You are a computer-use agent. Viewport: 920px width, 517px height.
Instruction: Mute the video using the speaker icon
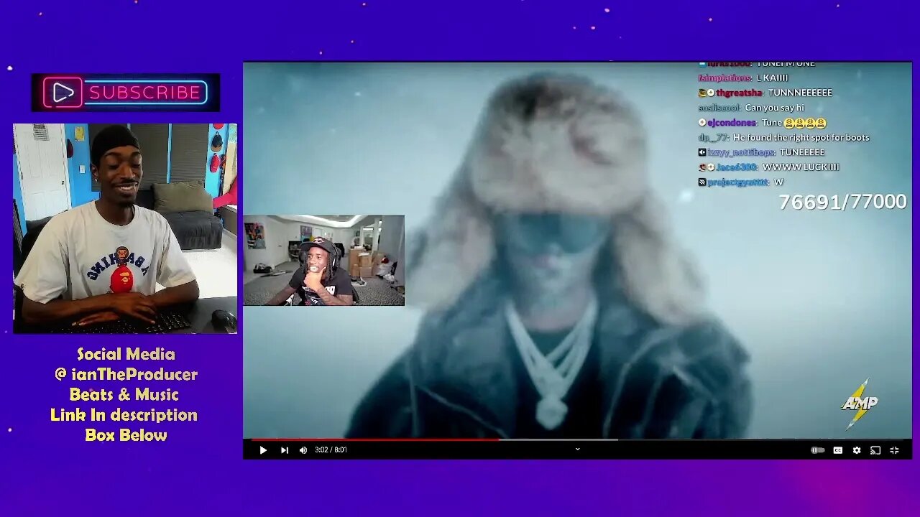(303, 450)
